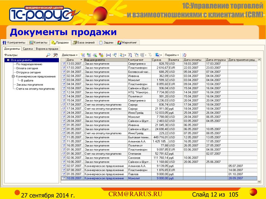The height and width of the screenshot is (199, 266).
Task: Open dropdown arrow next to Post documents icon
Action: point(125,55)
